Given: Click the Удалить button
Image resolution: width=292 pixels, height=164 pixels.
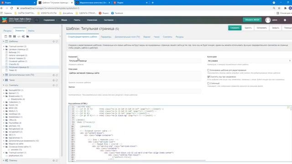Looking at the screenshot, I should click(248, 28).
